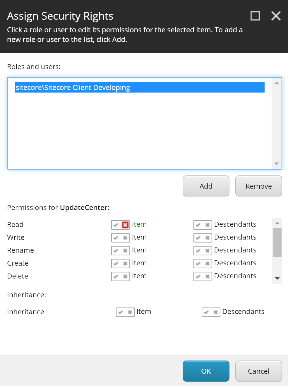Click the Remove button

258,186
